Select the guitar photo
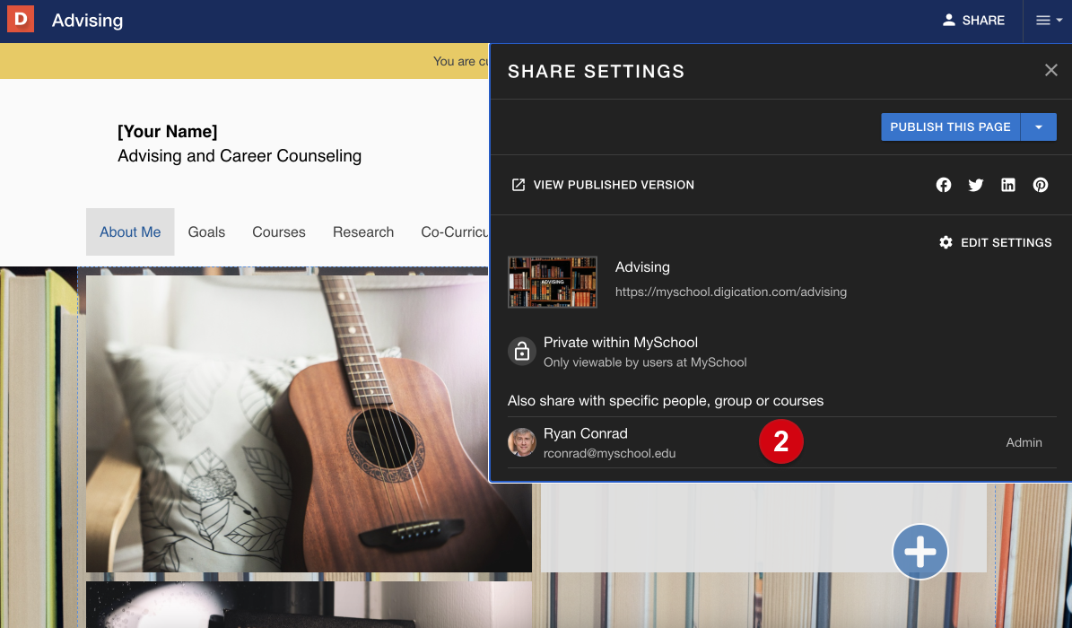The width and height of the screenshot is (1072, 628). click(309, 423)
